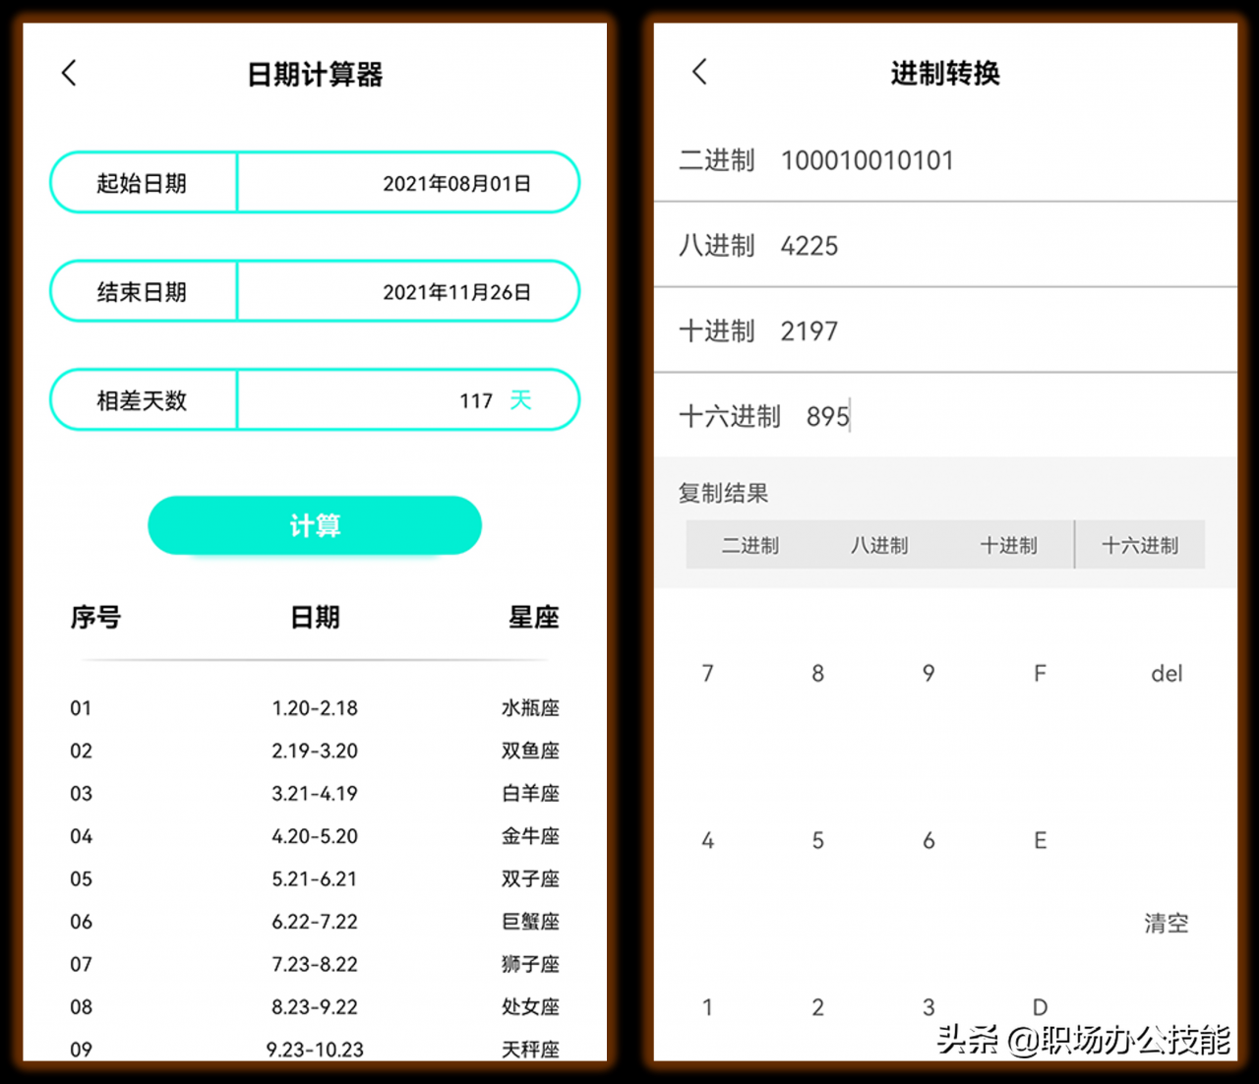Select 二进制 under 复制结果
This screenshot has height=1084, width=1259.
point(750,545)
